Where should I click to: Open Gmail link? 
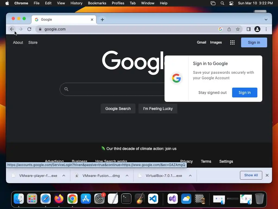point(201,42)
